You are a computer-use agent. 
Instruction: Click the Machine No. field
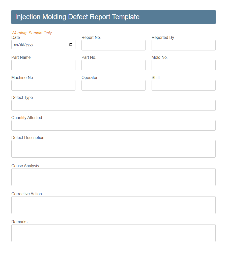(43, 85)
